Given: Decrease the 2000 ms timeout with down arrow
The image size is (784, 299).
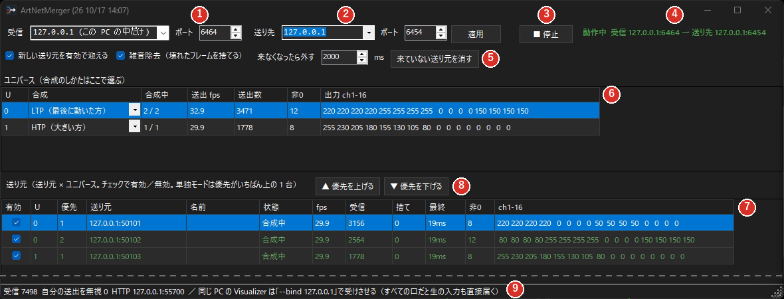Looking at the screenshot, I should click(363, 60).
